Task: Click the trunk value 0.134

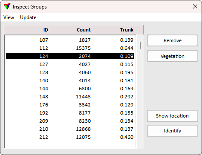Action: pyautogui.click(x=127, y=121)
